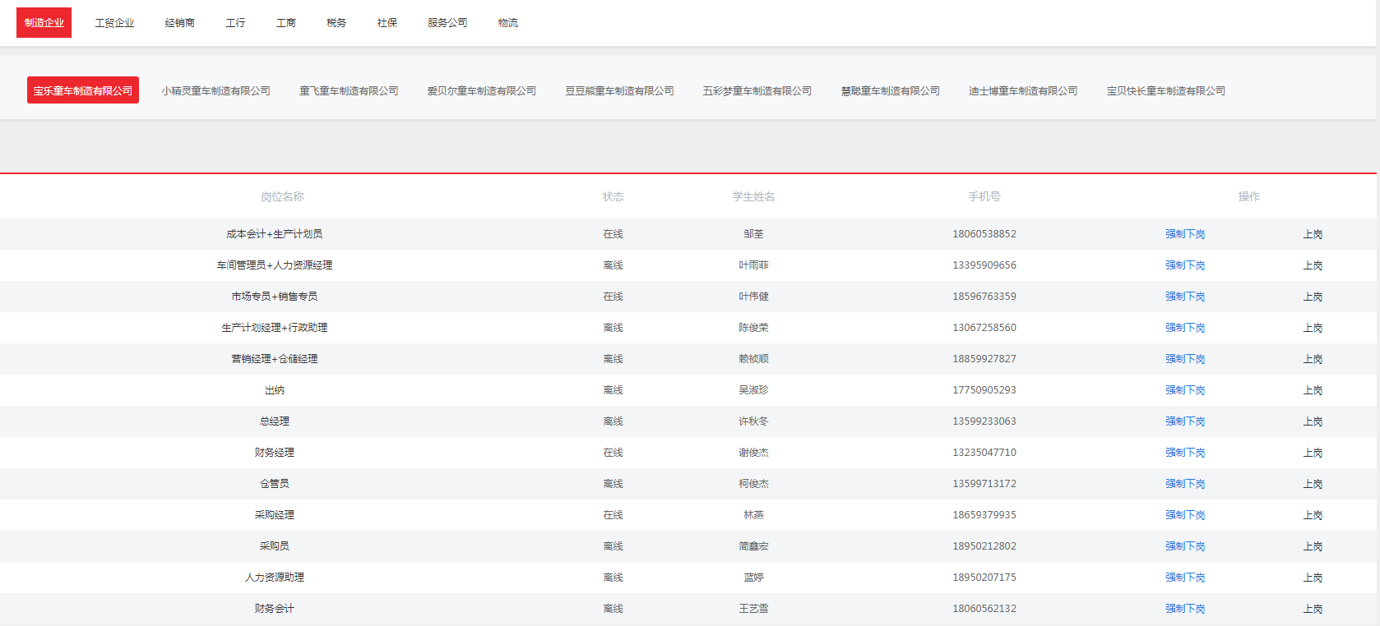
Task: Choose company 小精灵童车制造有限公司
Action: pyautogui.click(x=215, y=90)
